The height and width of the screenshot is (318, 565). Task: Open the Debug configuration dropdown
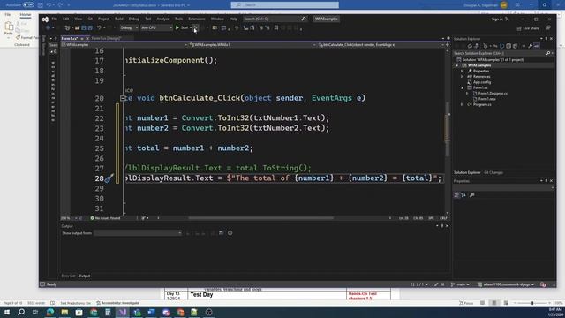pos(129,27)
